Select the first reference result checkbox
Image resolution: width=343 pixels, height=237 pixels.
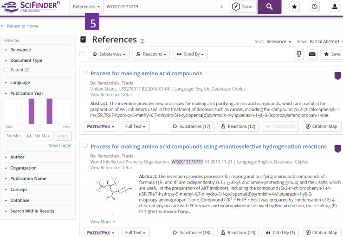[85, 72]
